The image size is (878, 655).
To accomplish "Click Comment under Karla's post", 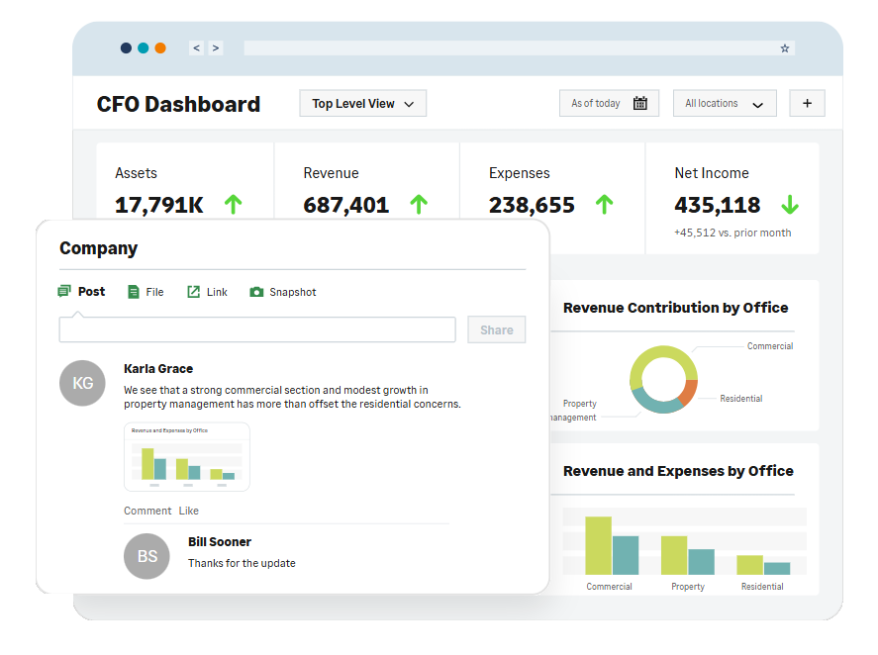I will coord(146,511).
